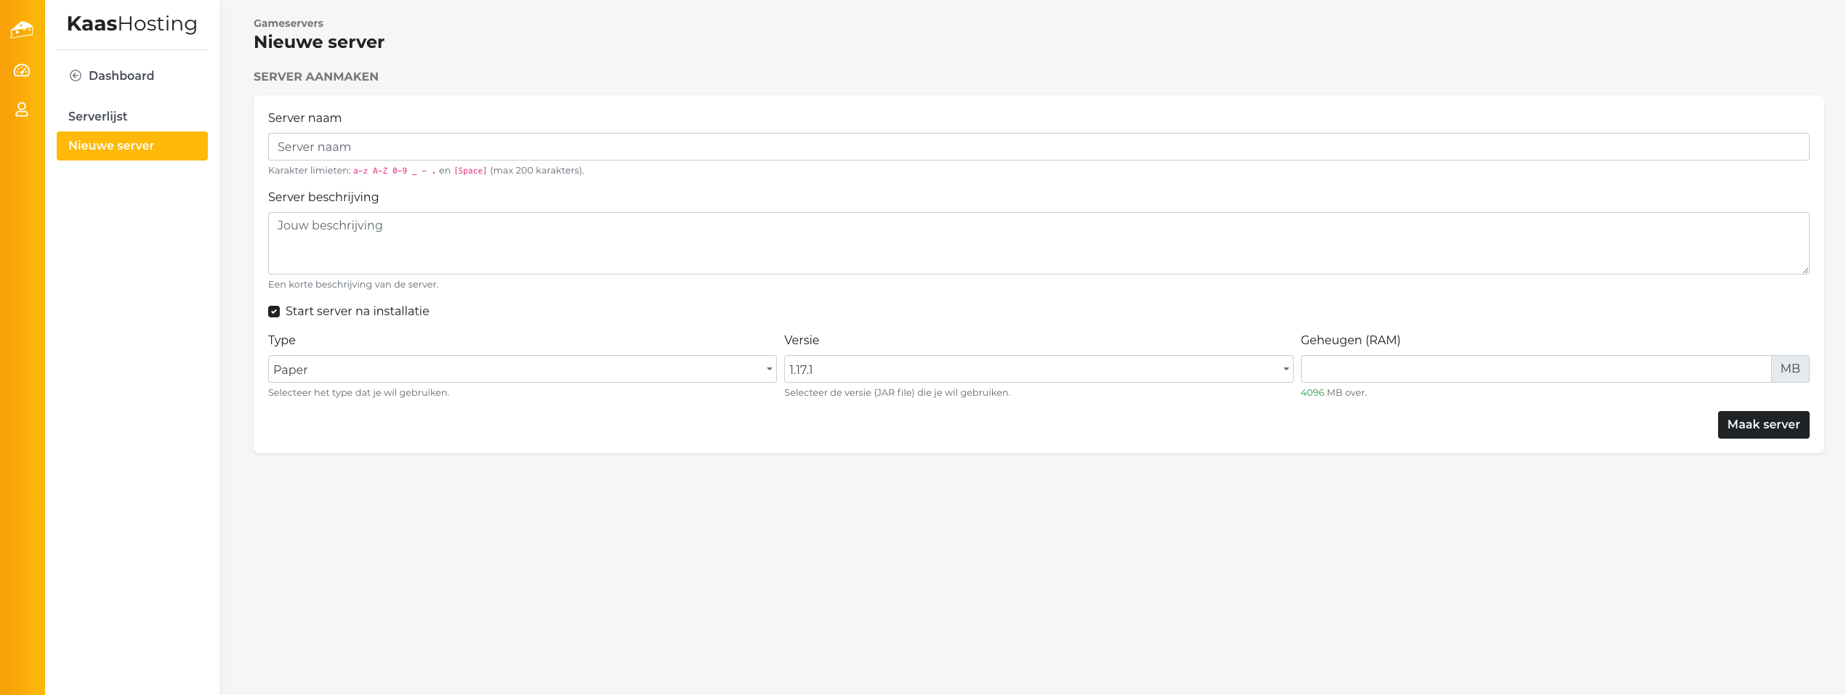Viewport: 1846px width, 695px height.
Task: Click the MB unit badge
Action: (x=1789, y=369)
